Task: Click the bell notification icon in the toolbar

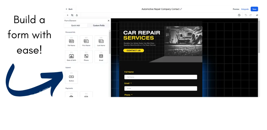Action: tap(77, 15)
